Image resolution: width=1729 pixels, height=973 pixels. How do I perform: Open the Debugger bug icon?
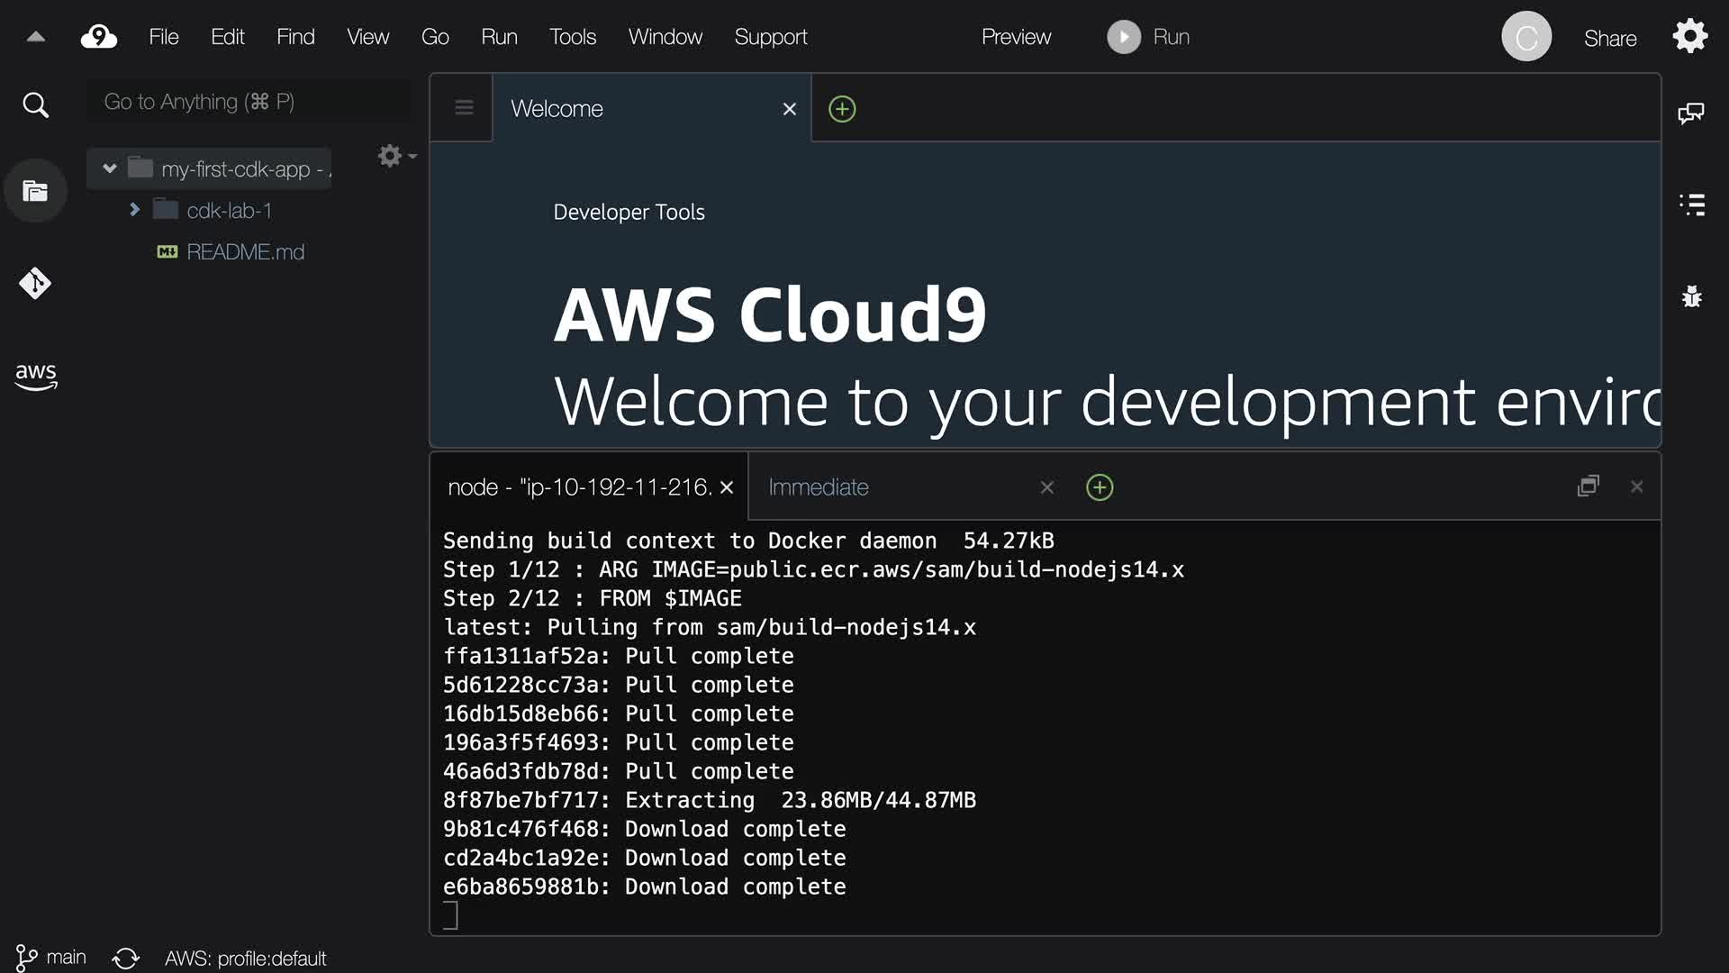click(x=1691, y=296)
